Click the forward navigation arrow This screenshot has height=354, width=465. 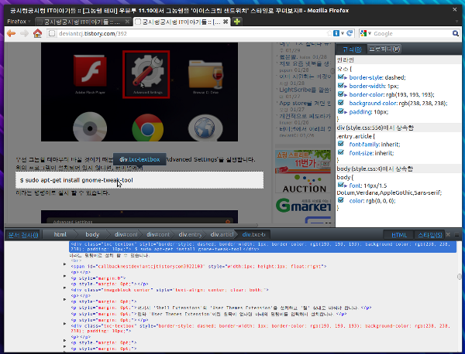24,33
